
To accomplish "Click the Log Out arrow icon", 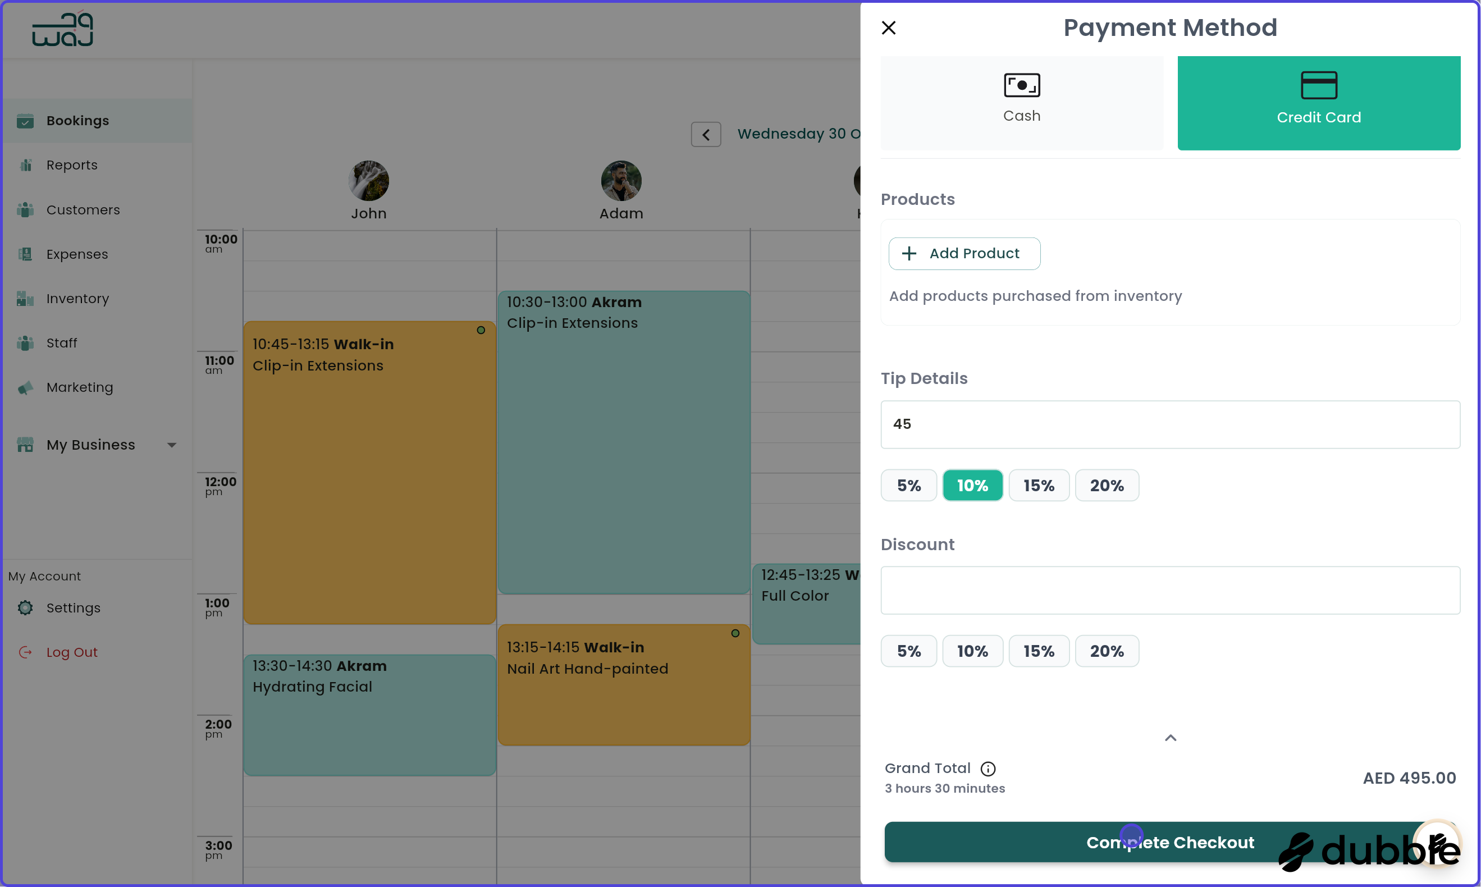I will pos(25,652).
